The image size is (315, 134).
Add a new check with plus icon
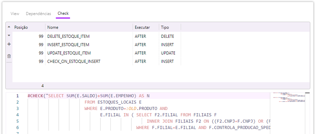tap(9, 44)
